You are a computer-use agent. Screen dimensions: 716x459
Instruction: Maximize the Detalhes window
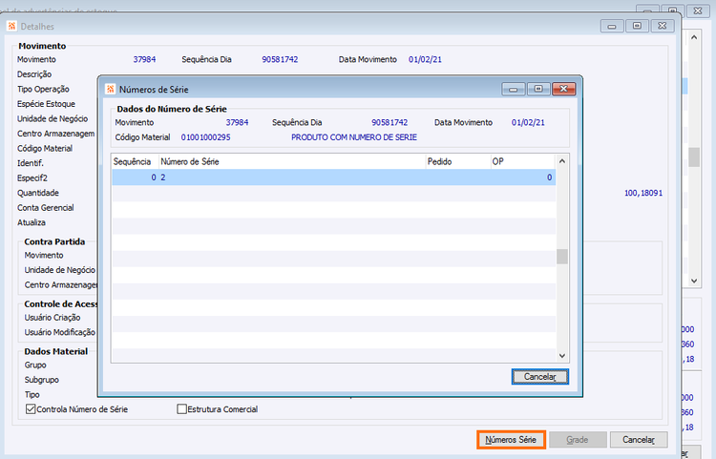click(637, 26)
